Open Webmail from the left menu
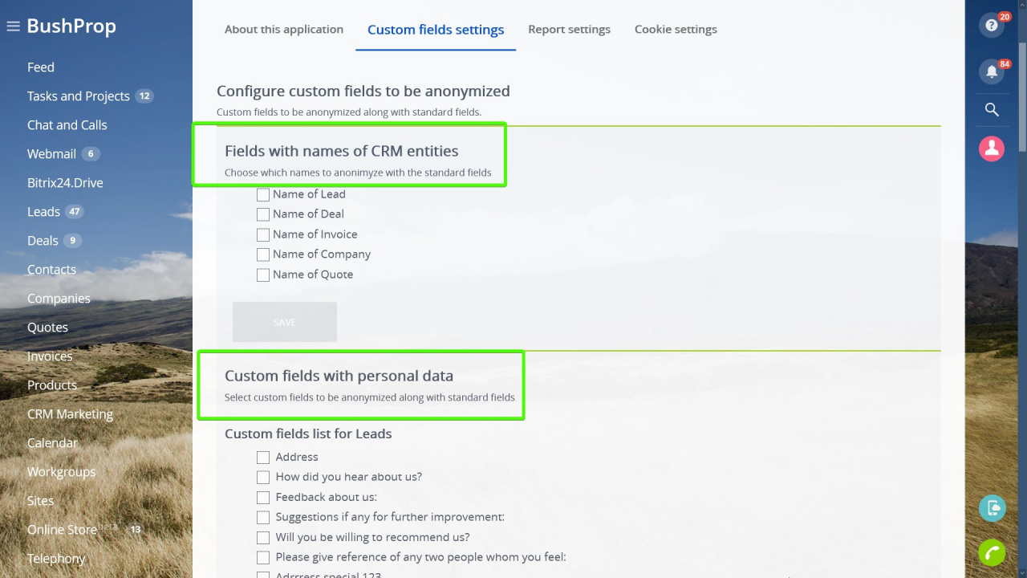The image size is (1027, 578). tap(51, 153)
